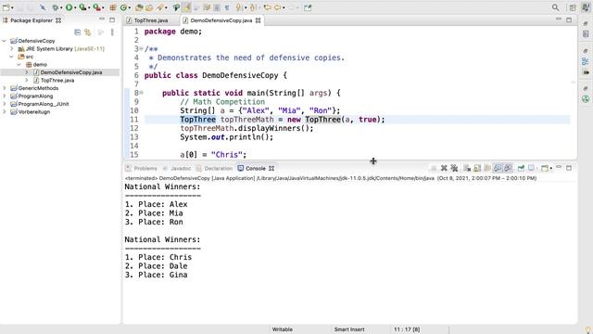Maximize the Console panel
Screen dimensions: 593x334
click(569, 168)
